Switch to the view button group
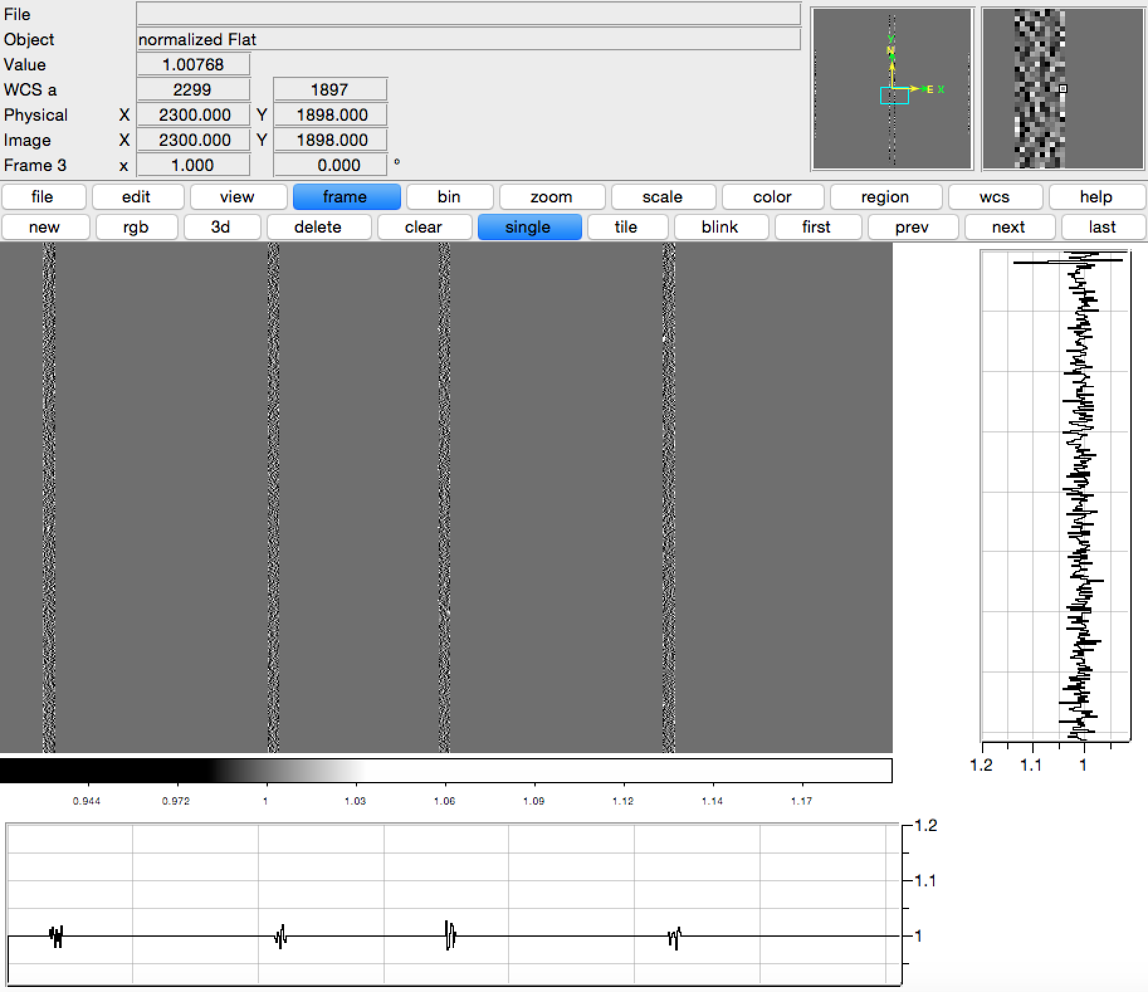The image size is (1148, 992). coord(238,197)
